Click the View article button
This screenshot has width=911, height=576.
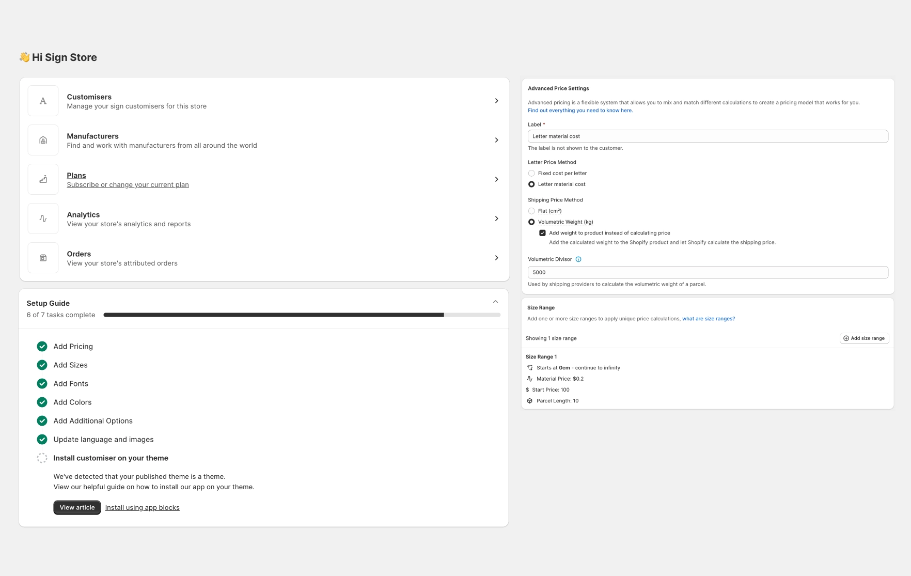[76, 507]
